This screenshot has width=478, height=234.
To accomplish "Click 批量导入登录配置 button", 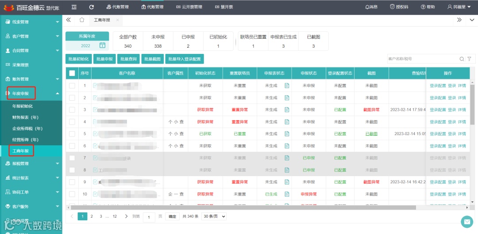I will click(185, 59).
